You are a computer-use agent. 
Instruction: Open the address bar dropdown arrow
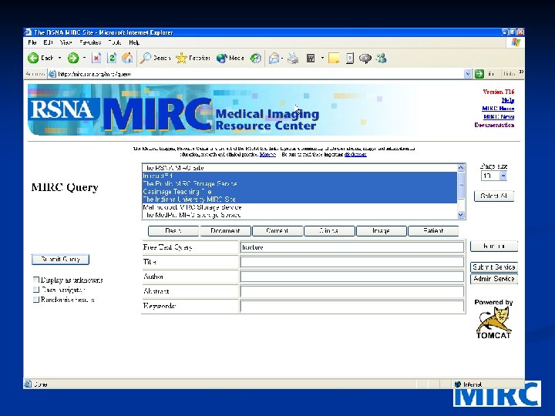point(468,74)
